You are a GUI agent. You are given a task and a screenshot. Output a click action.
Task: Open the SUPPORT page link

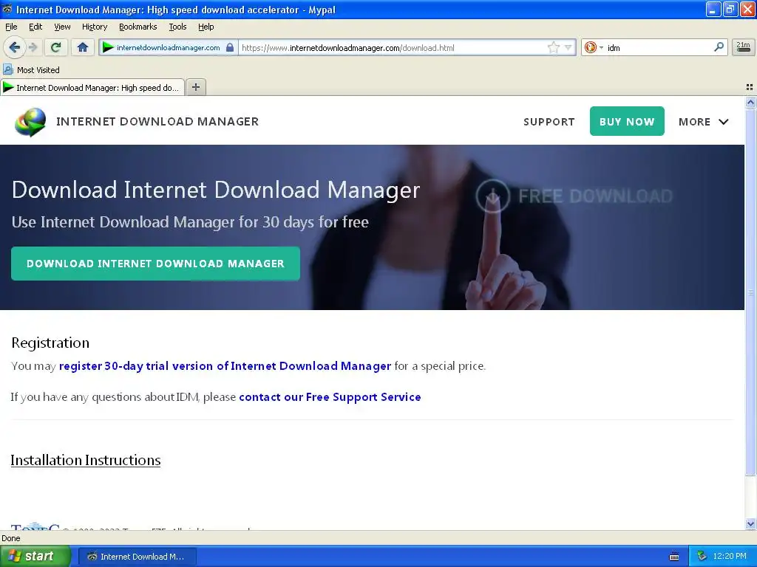tap(549, 122)
